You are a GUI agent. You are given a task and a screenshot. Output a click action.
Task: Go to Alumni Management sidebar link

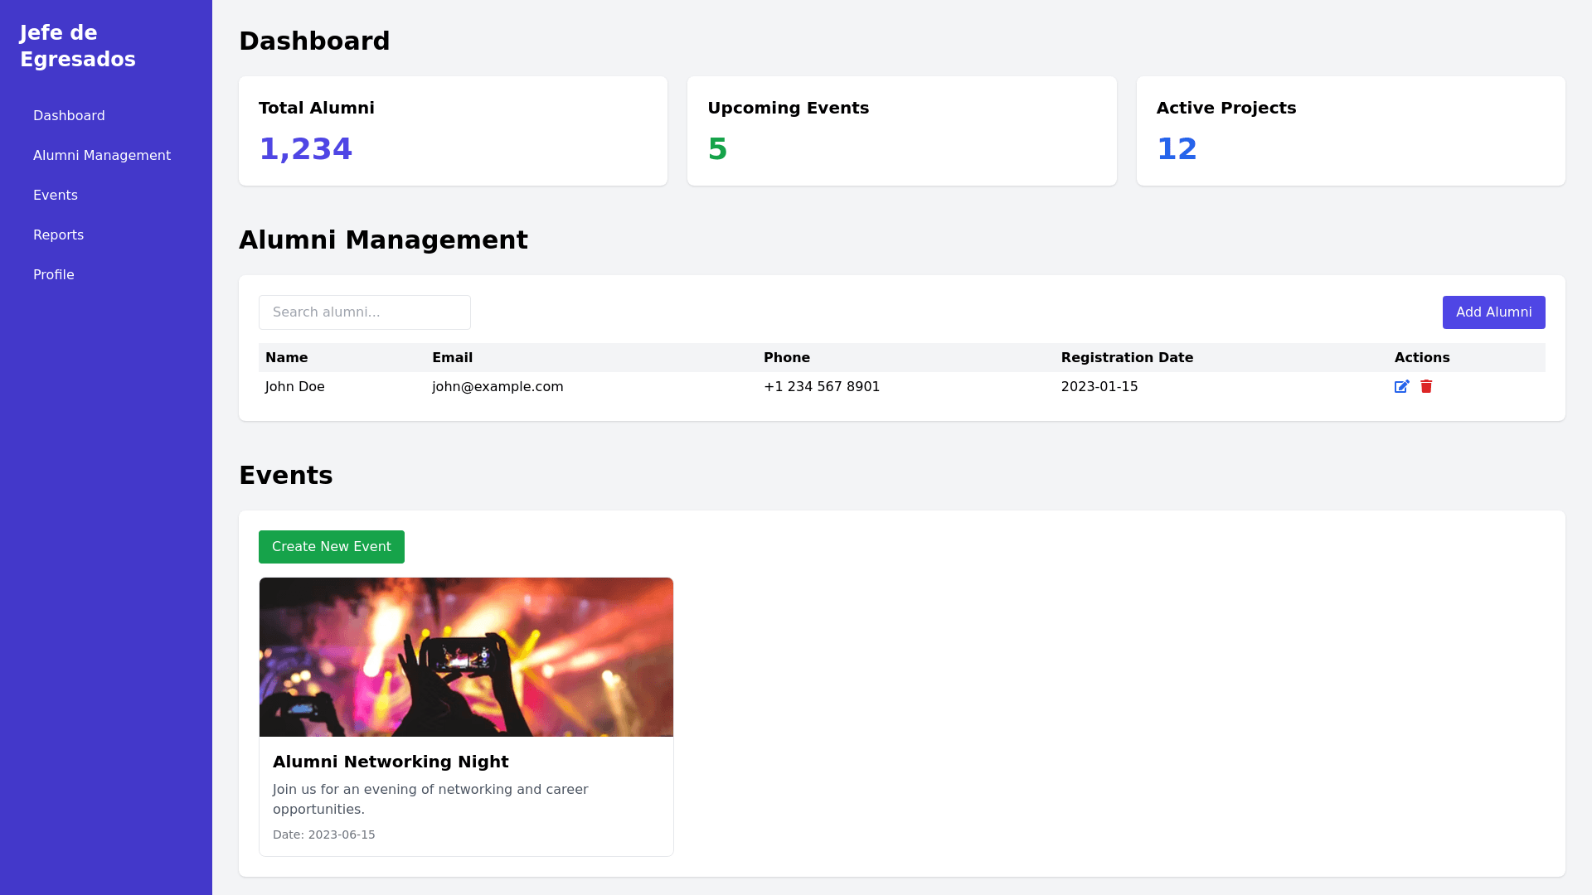(102, 156)
